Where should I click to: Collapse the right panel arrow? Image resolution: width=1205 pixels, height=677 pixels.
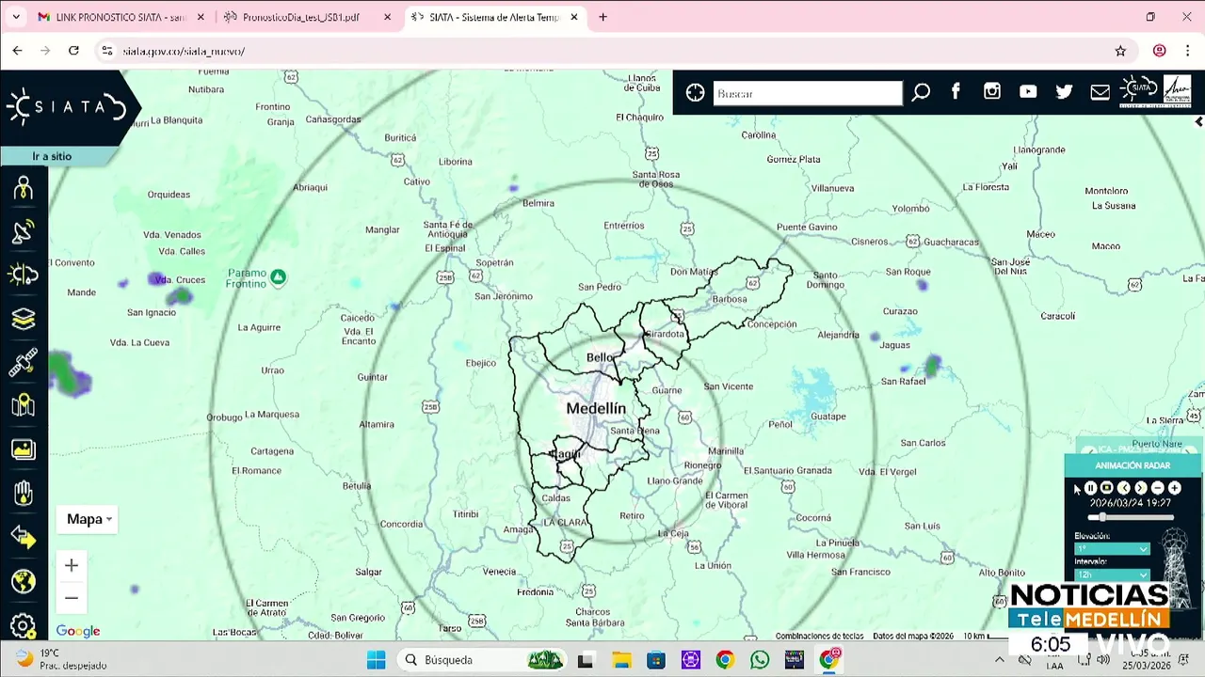click(x=1198, y=121)
